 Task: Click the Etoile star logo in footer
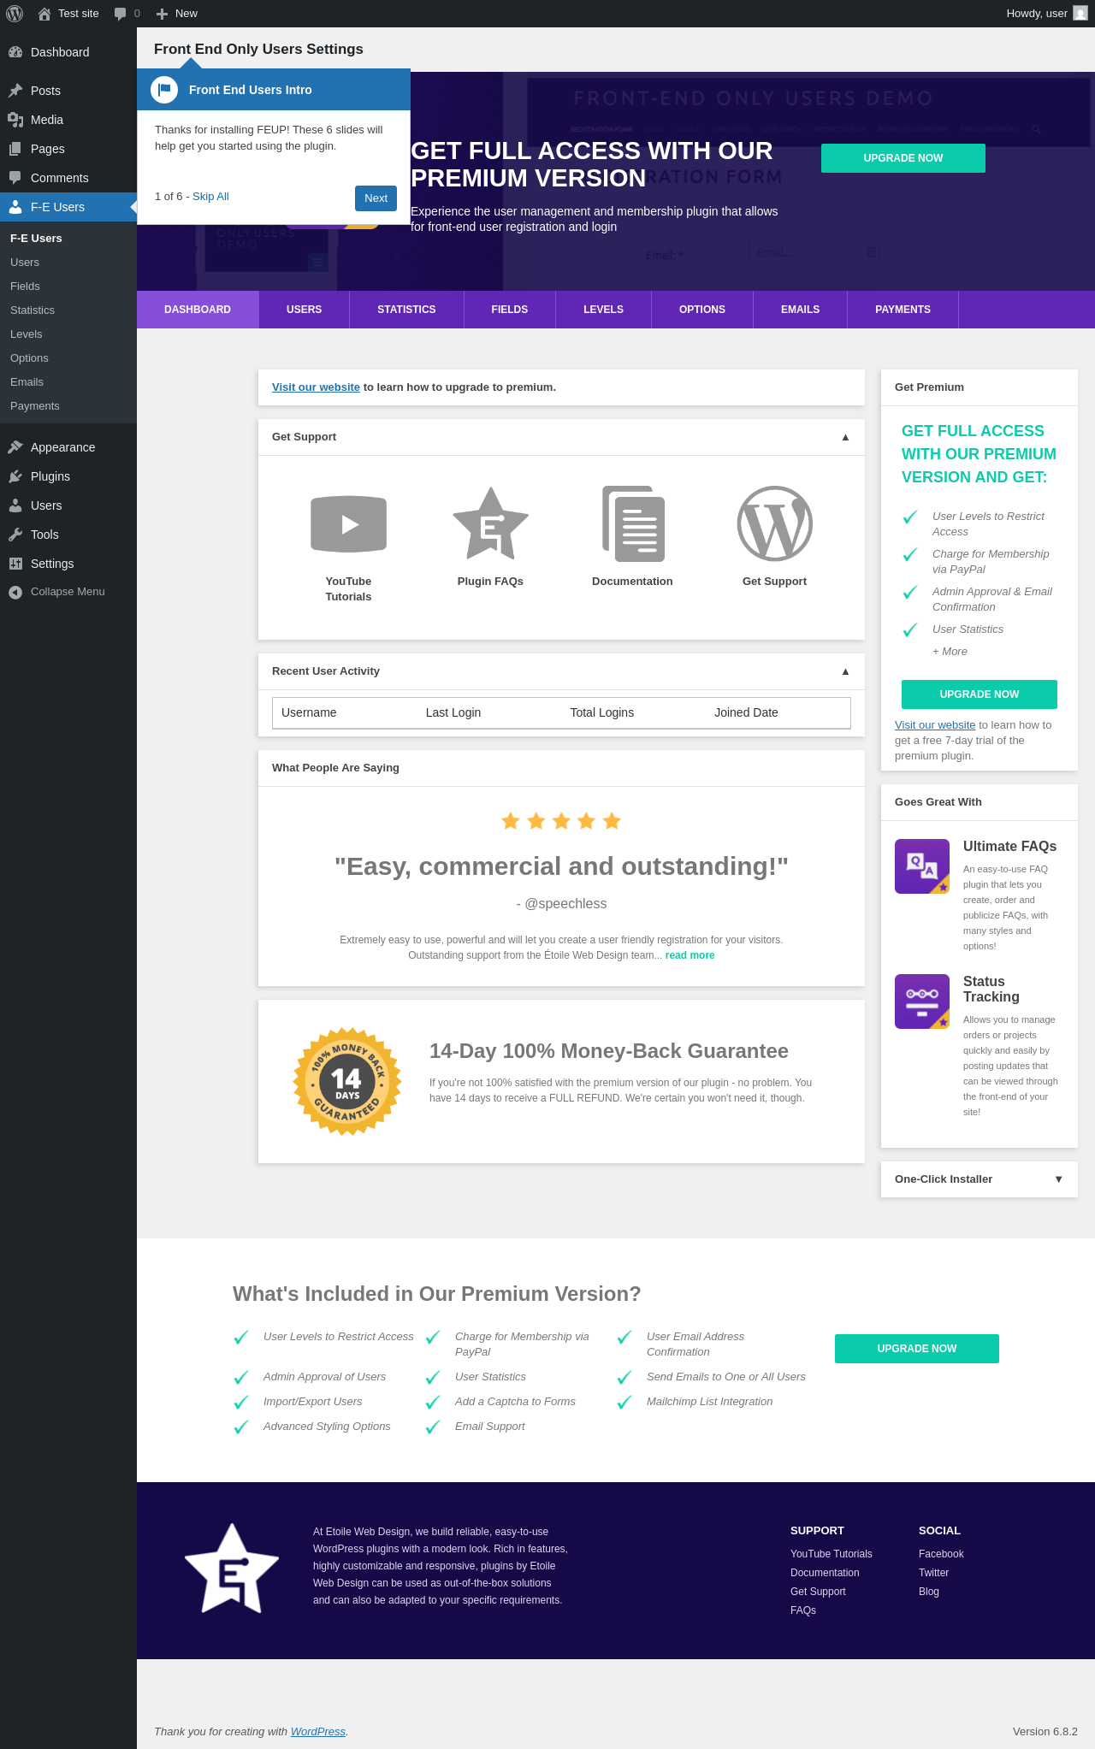(232, 1569)
